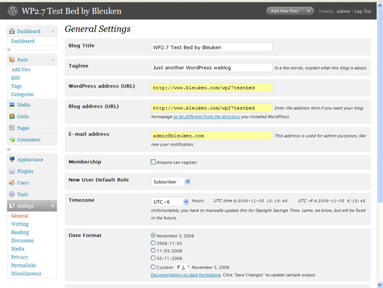Open the Users menu in sidebar
This screenshot has height=288, width=383.
pyautogui.click(x=23, y=182)
